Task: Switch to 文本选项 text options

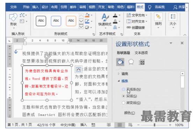Action: 141,53
